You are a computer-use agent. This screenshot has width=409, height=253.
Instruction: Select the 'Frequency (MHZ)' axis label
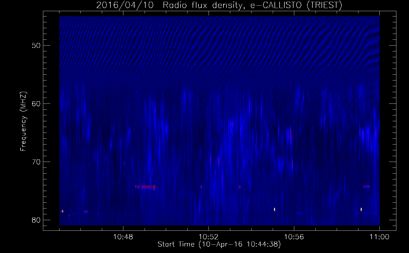coord(23,121)
